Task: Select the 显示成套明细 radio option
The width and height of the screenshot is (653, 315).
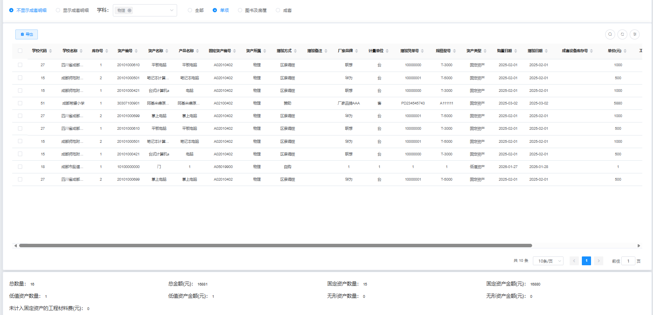Action: [58, 10]
